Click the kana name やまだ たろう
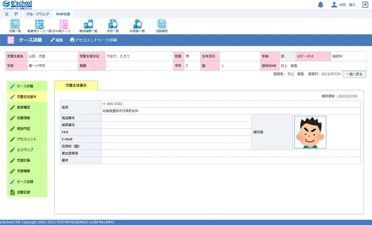The image size is (372, 225). coord(118,57)
